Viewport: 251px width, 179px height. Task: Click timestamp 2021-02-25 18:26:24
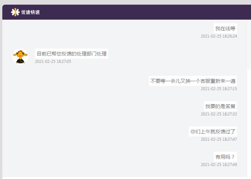click(219, 36)
